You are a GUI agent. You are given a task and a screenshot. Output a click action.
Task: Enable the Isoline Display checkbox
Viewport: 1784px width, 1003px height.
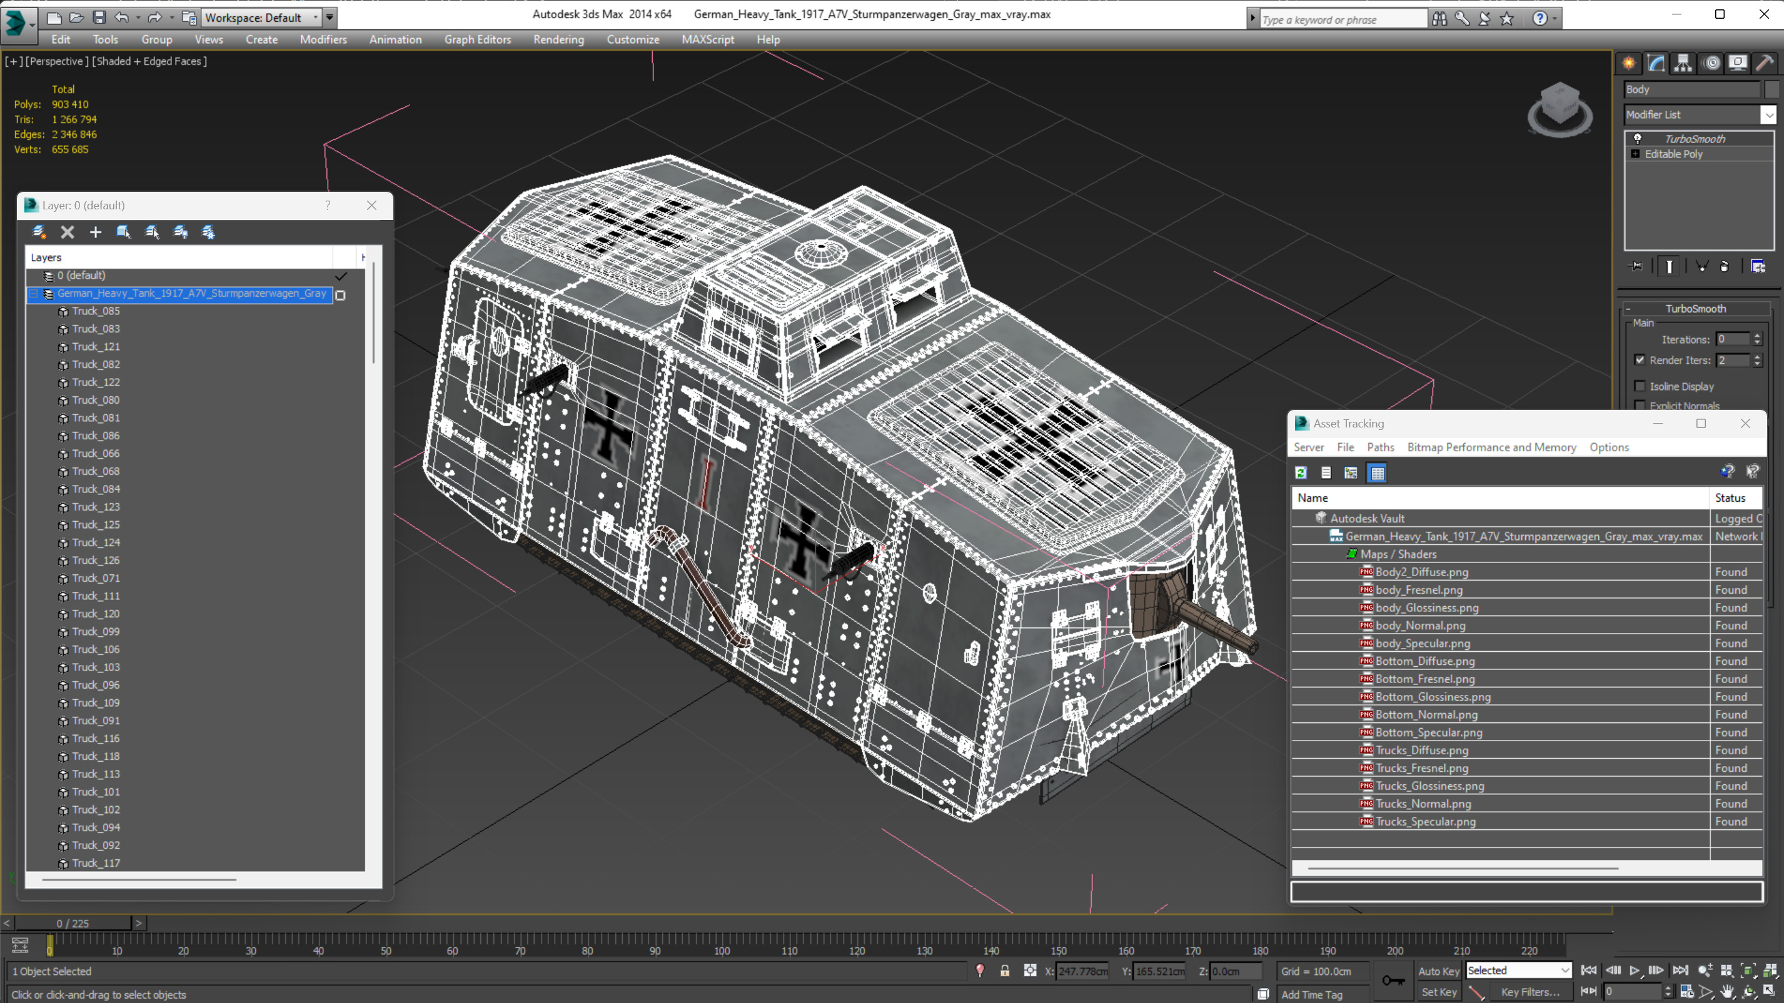[x=1640, y=386]
